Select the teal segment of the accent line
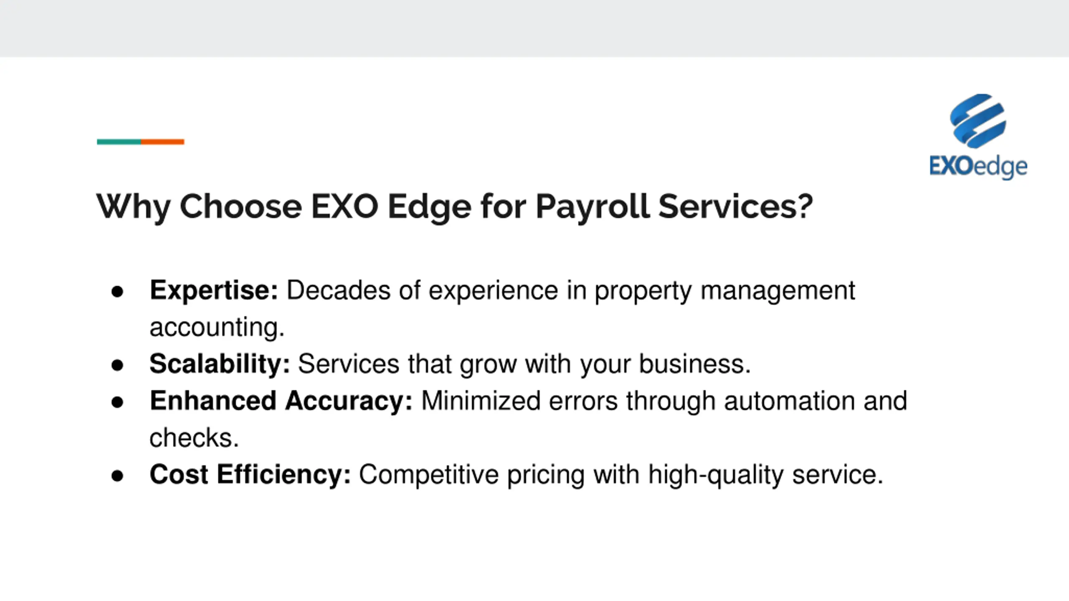1069x601 pixels. [119, 142]
